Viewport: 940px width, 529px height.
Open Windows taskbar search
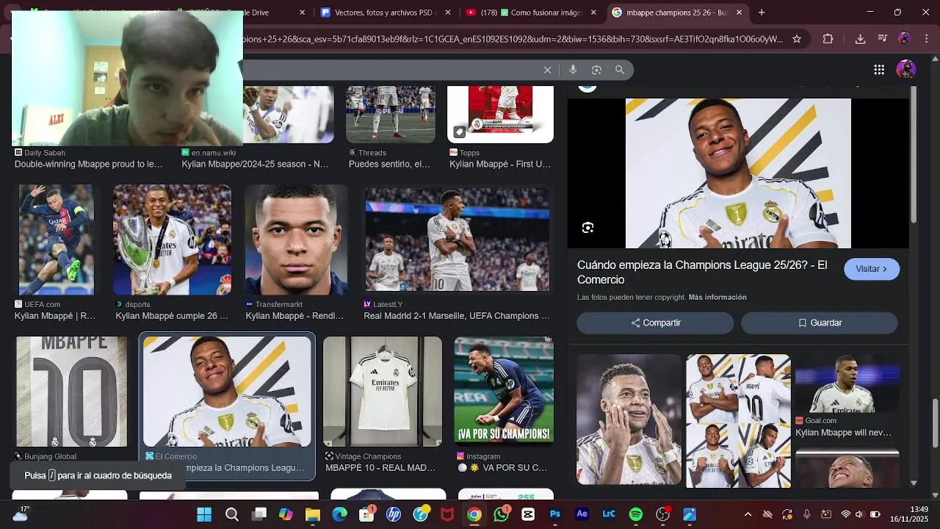tap(232, 514)
